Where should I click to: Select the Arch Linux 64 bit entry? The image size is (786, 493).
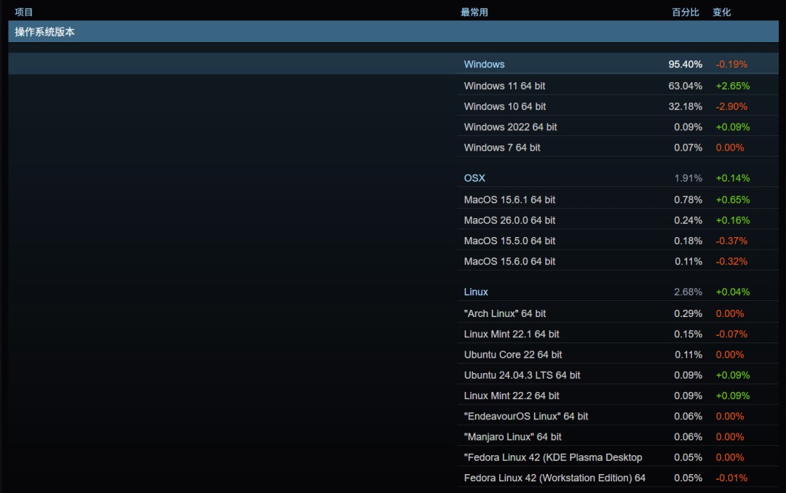(505, 313)
